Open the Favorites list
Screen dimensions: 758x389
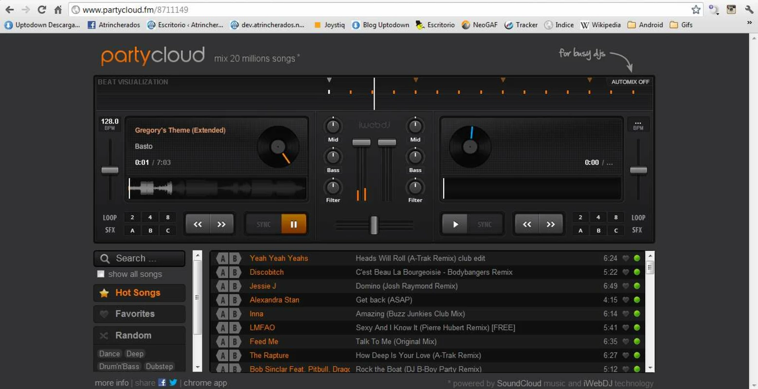(140, 314)
